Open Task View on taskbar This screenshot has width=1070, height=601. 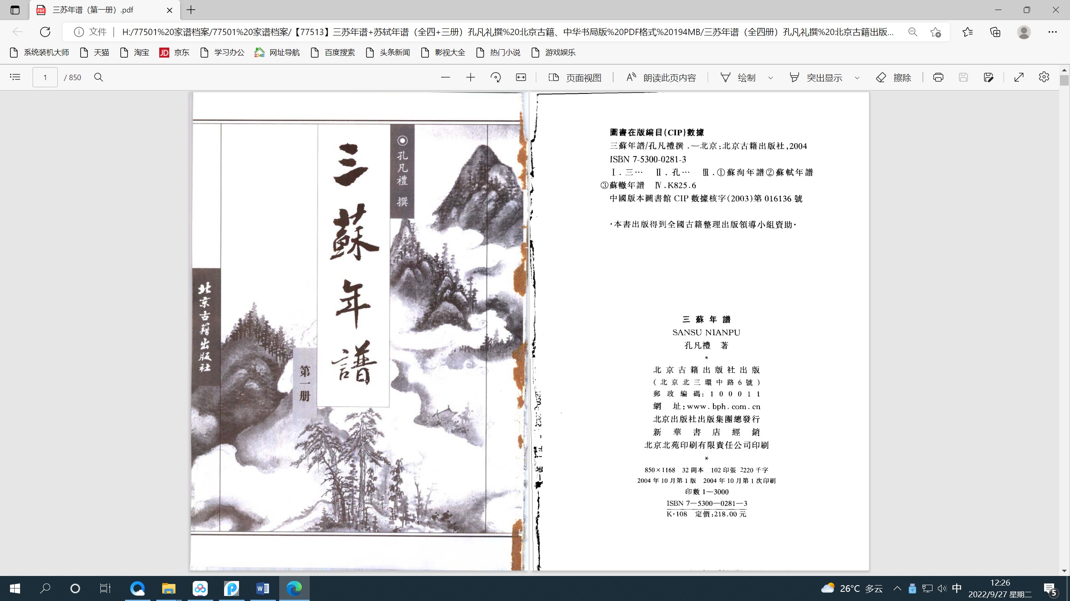(x=105, y=588)
